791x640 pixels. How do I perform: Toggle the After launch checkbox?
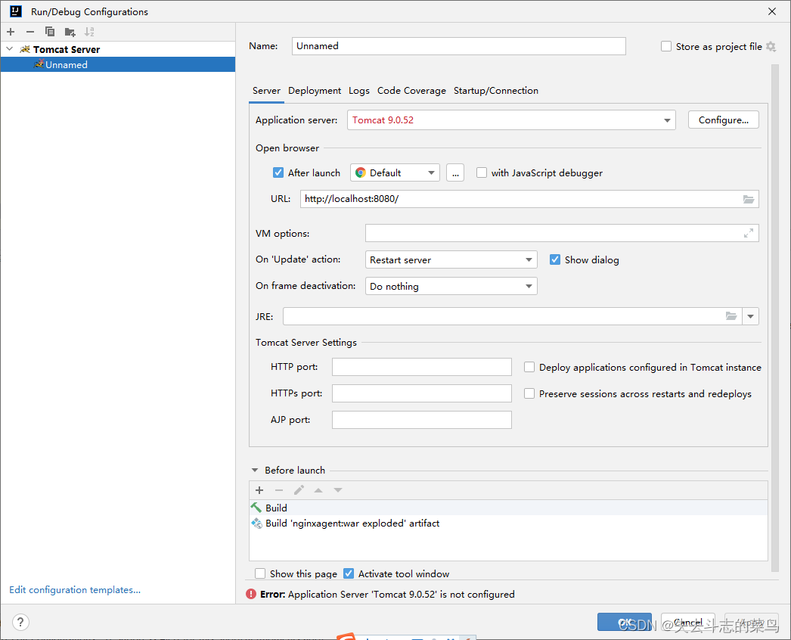(278, 172)
